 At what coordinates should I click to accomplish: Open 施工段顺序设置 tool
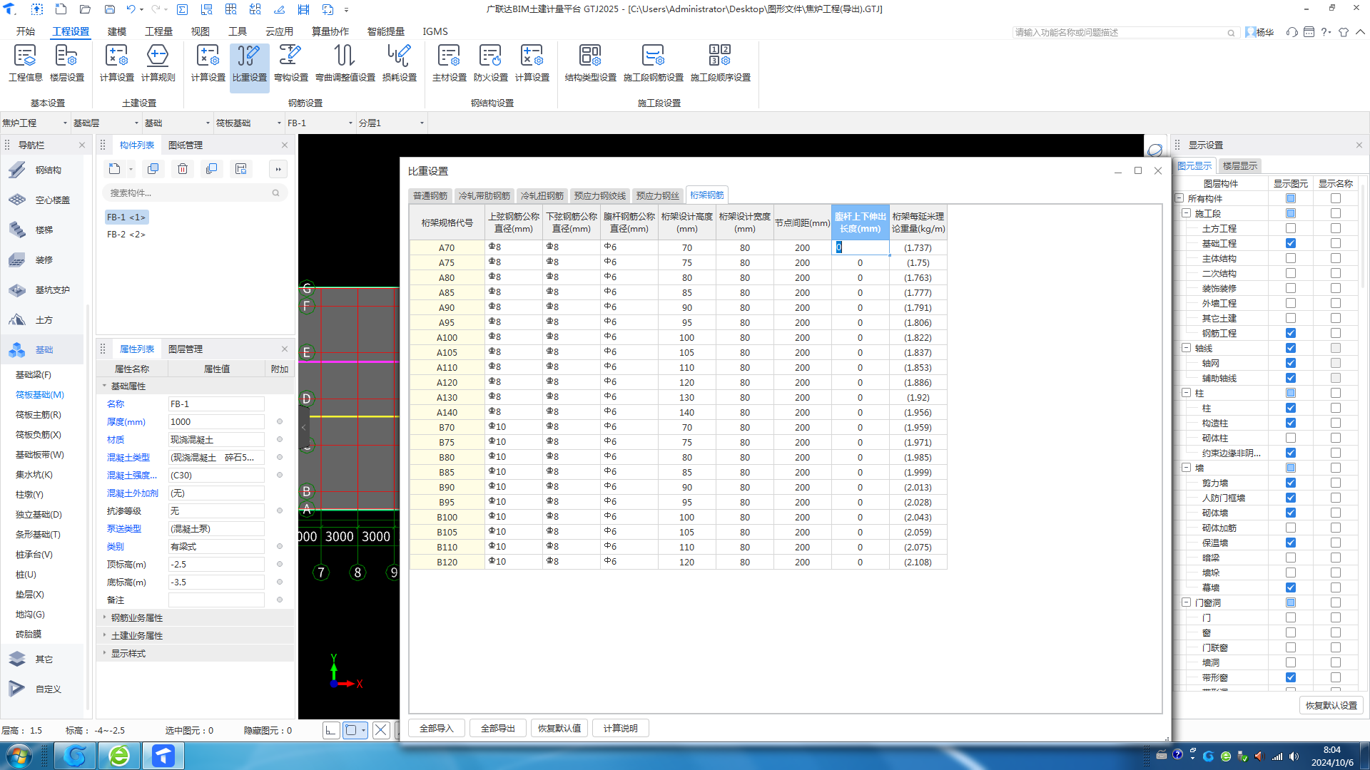[x=720, y=63]
